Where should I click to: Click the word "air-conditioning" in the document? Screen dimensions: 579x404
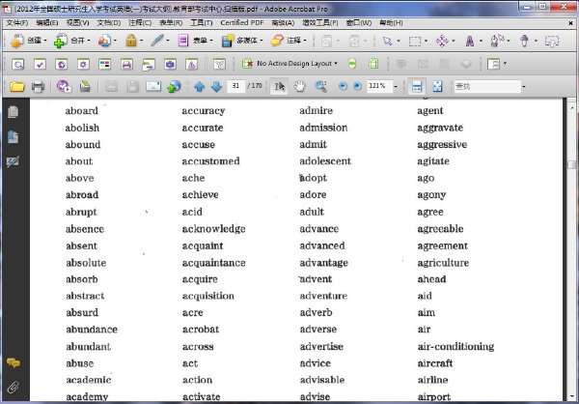[455, 347]
